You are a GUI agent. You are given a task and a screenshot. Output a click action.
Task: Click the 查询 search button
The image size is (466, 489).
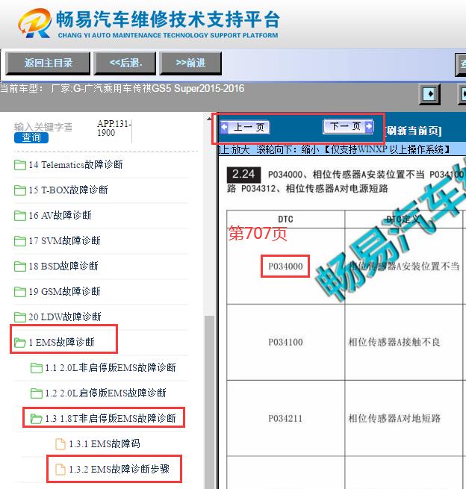pyautogui.click(x=31, y=137)
